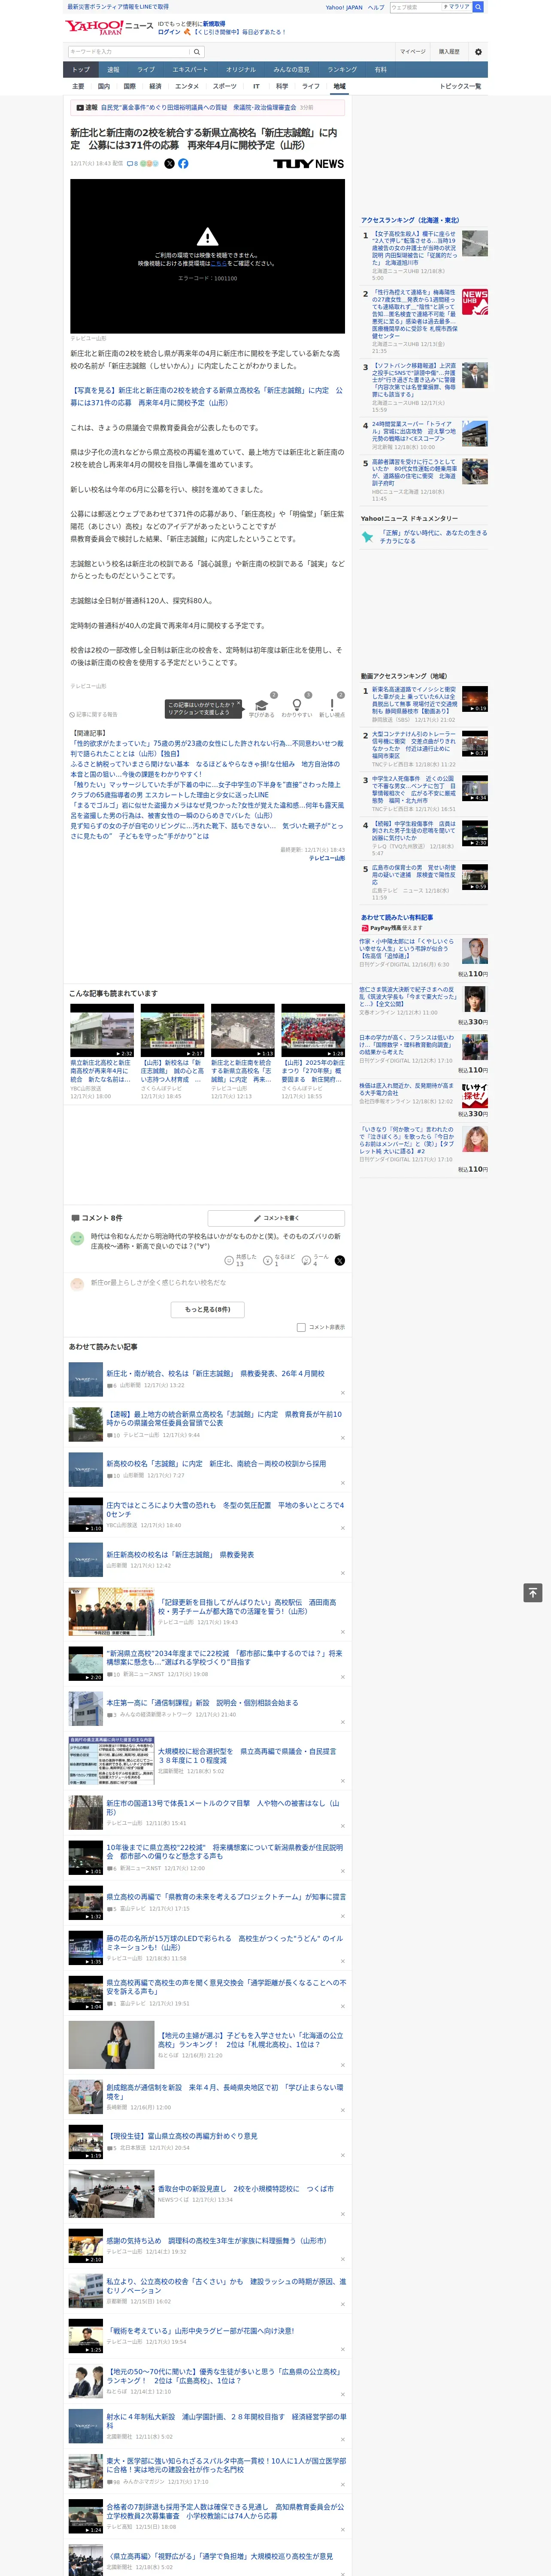Open settings via the gear icon
Image resolution: width=551 pixels, height=2576 pixels.
tap(478, 52)
